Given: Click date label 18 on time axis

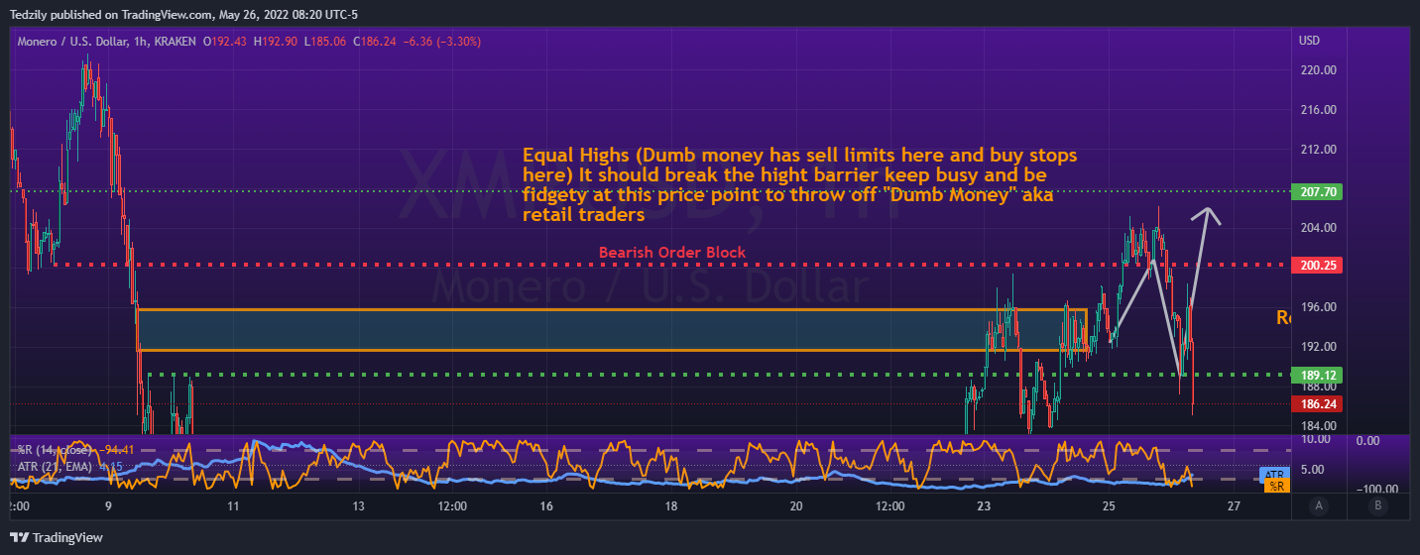Looking at the screenshot, I should [671, 506].
